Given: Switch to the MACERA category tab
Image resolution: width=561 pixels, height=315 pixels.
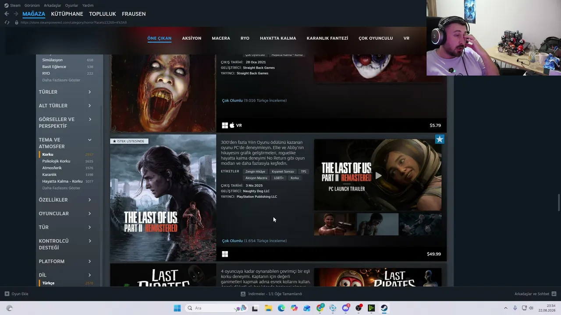Looking at the screenshot, I should point(221,38).
